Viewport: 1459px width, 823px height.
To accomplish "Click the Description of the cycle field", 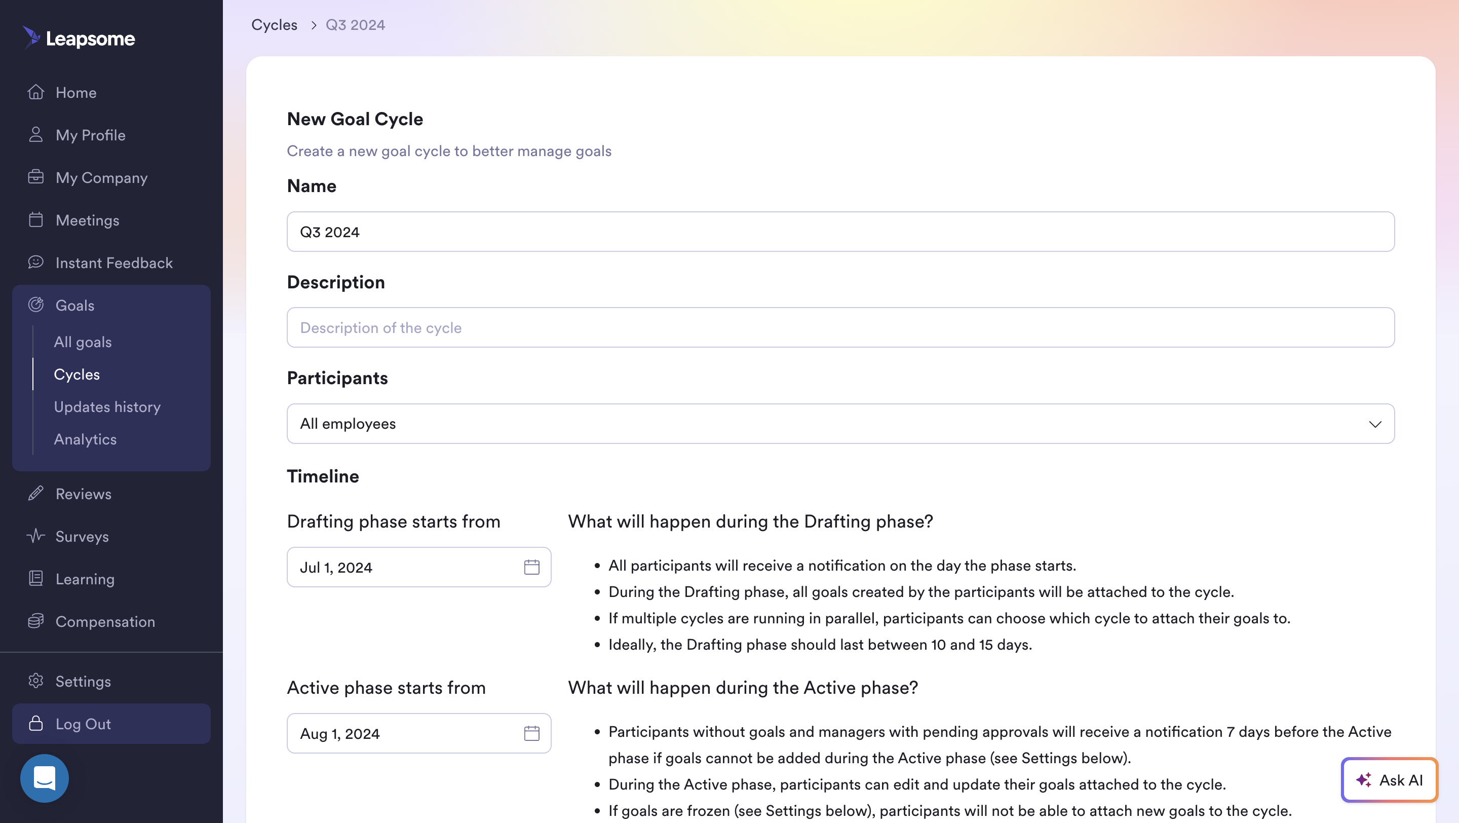I will click(840, 327).
